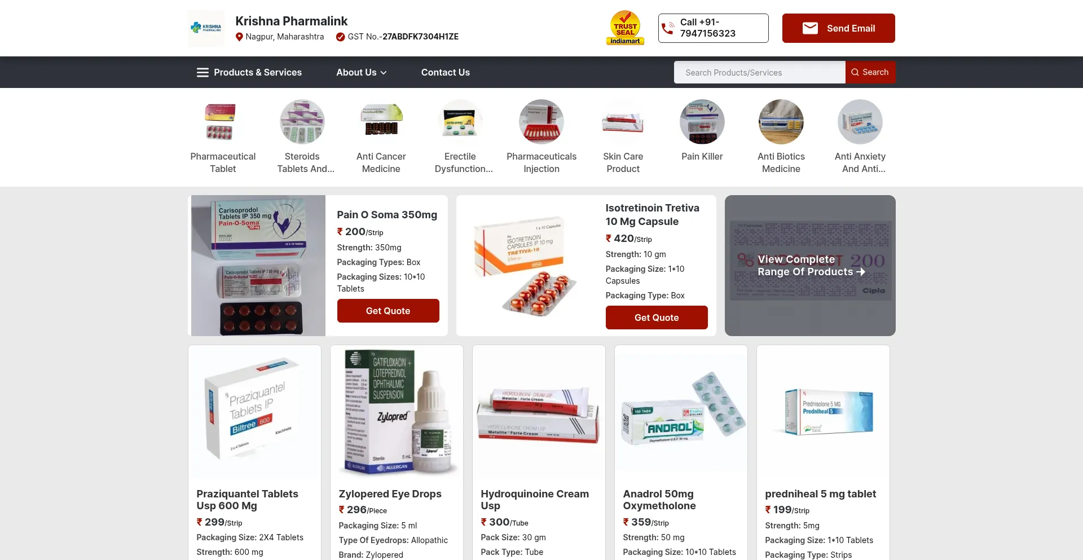Select the Anti Cancer Medicine category icon
The width and height of the screenshot is (1083, 560).
(x=381, y=122)
